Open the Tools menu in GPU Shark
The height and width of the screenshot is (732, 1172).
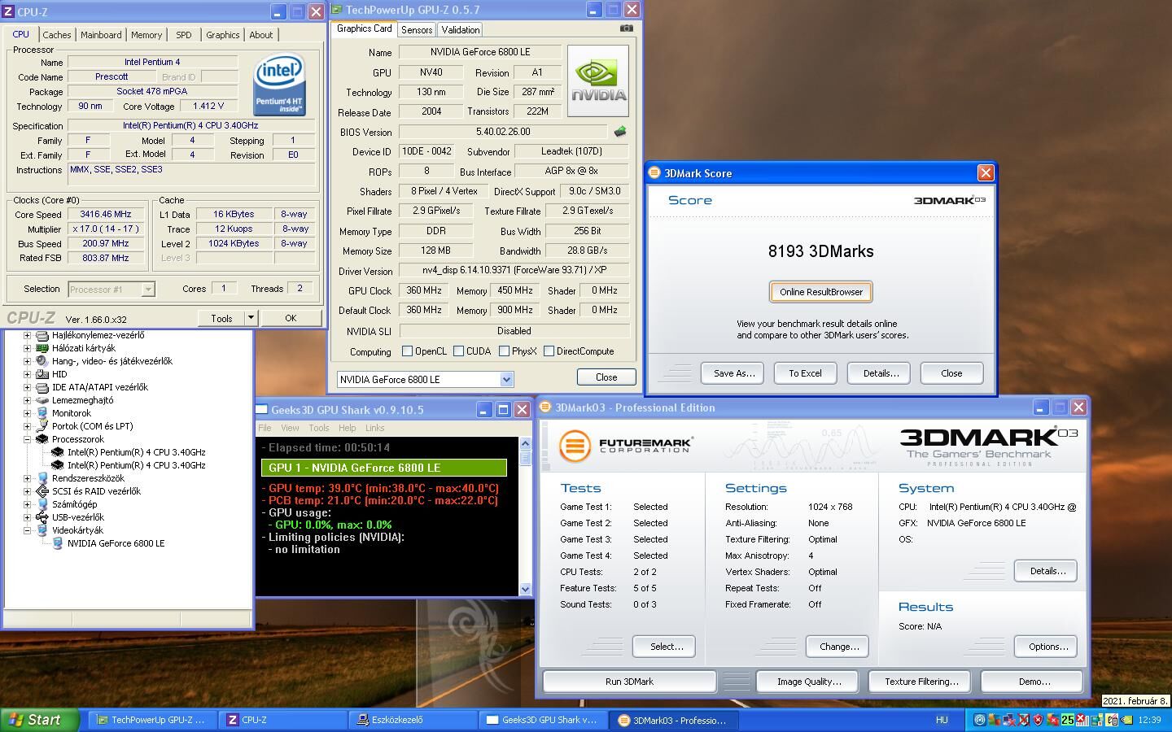point(319,428)
